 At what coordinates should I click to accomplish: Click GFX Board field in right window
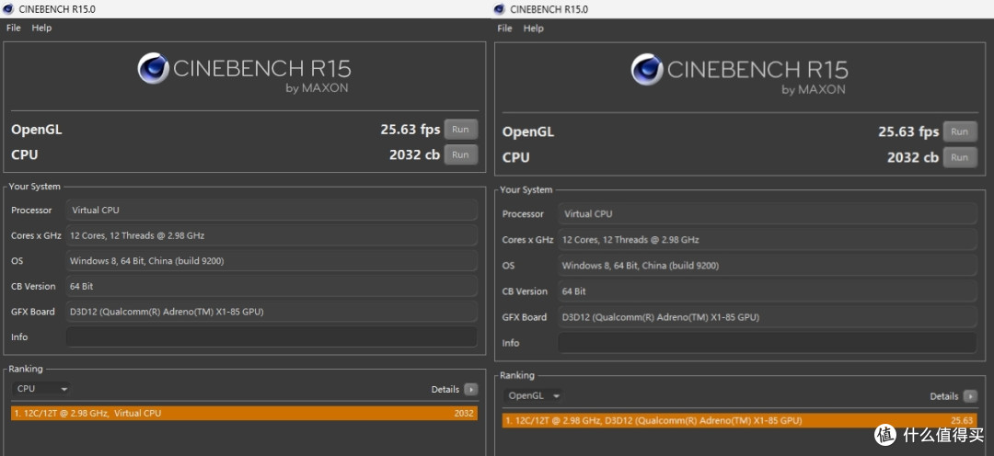[x=767, y=316]
